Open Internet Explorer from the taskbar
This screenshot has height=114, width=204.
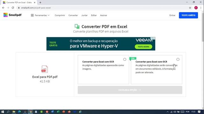80,112
